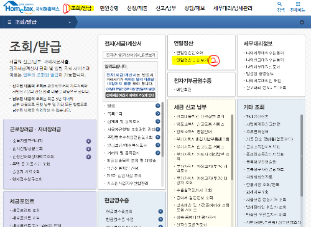Open the 제3자 발급사실 조회 link
Viewport: 311px width, 227px height.
(124, 176)
